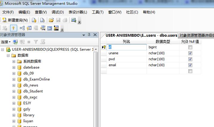Click the 数据类型 column header
This screenshot has width=214, height=127.
pos(163,41)
